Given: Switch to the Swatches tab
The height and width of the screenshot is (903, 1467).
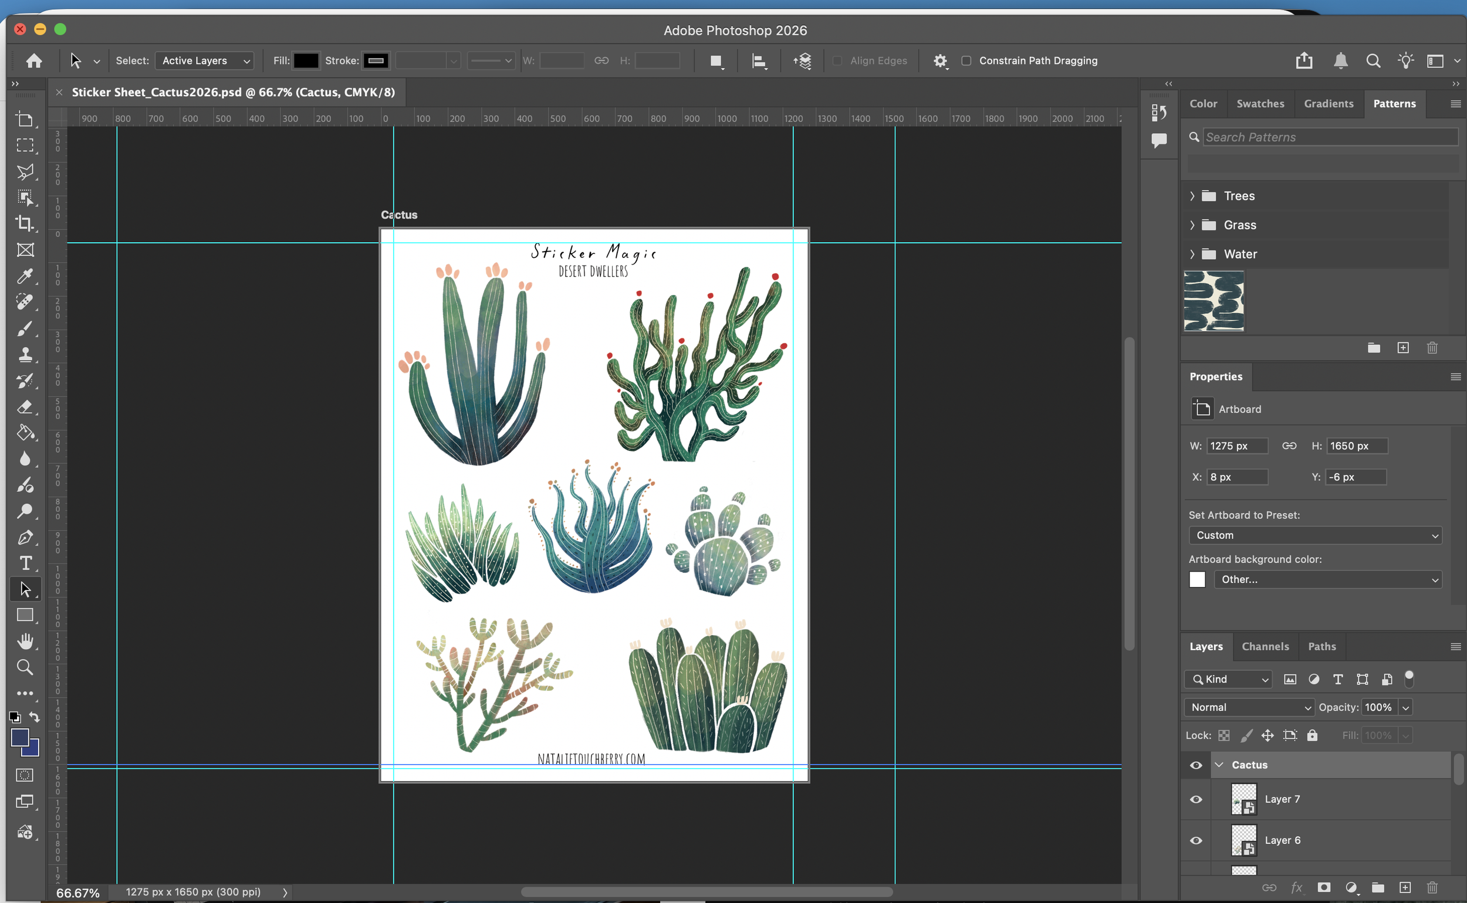Looking at the screenshot, I should [x=1260, y=104].
